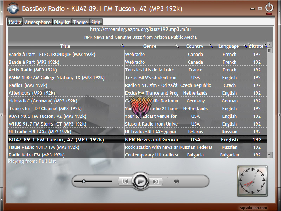Select the Skin tab
The image size is (281, 211).
coord(96,22)
